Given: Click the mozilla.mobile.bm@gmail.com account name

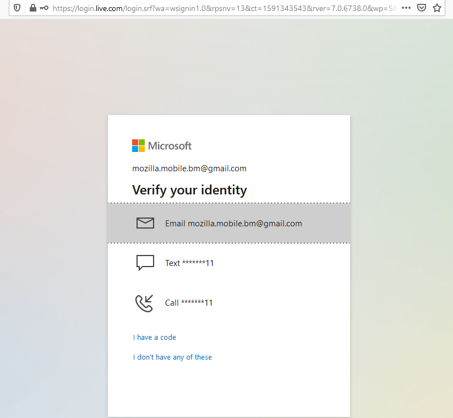Looking at the screenshot, I should coord(189,168).
